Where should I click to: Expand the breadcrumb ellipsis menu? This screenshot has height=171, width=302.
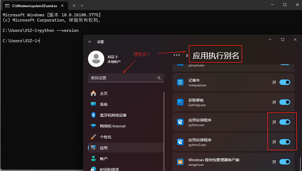(177, 55)
